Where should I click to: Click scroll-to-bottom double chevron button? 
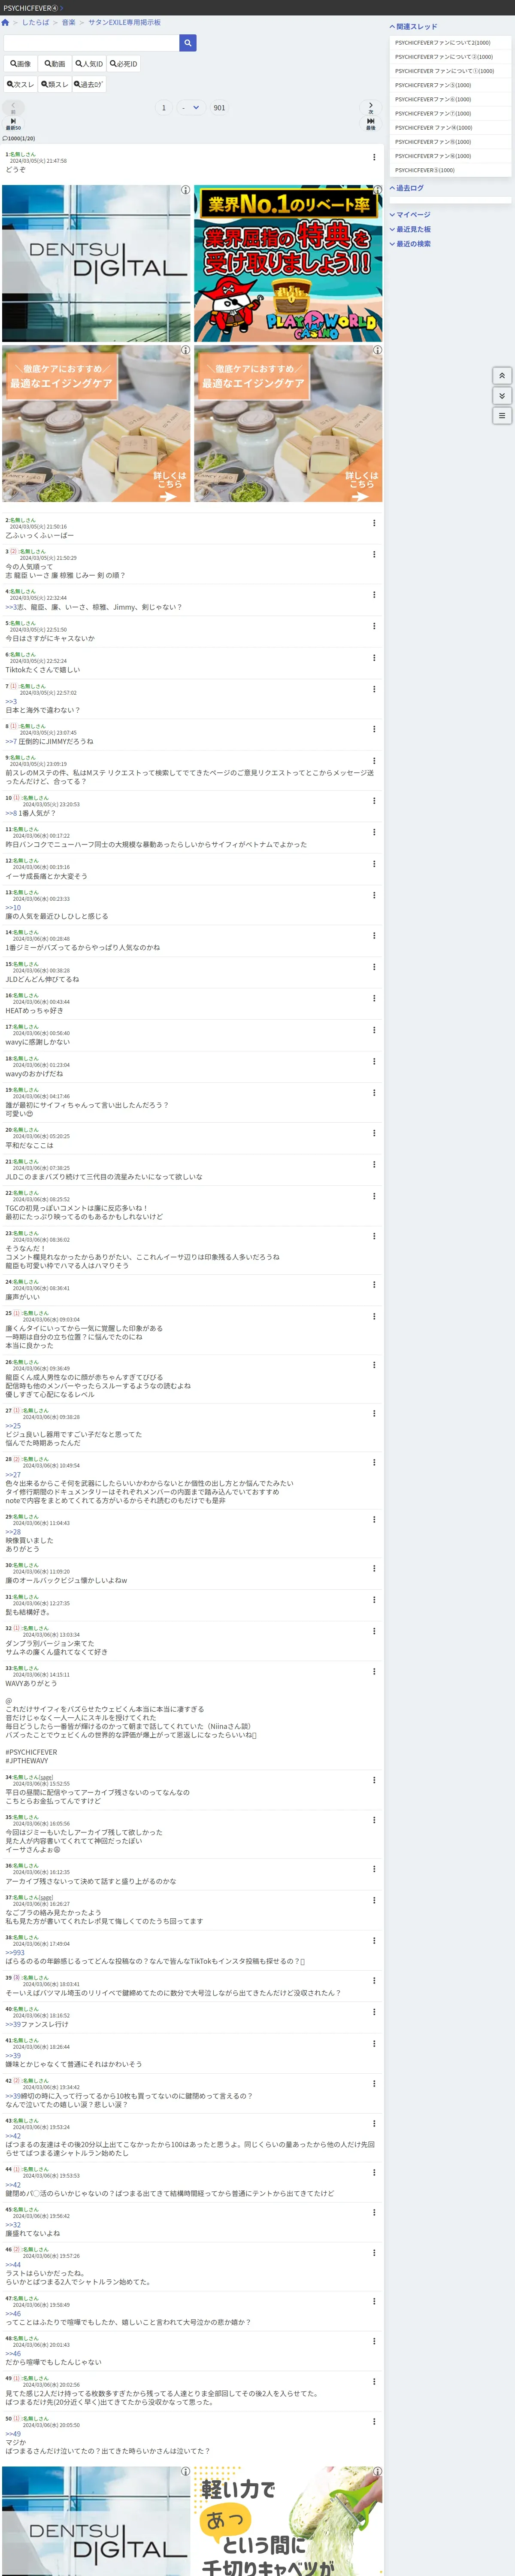click(x=503, y=396)
